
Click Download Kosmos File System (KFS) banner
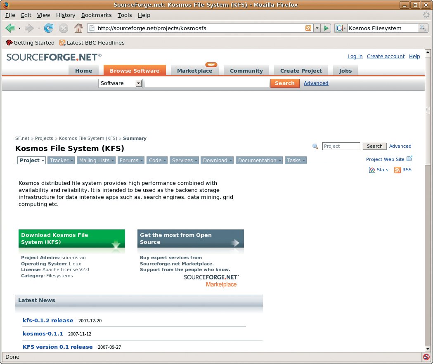[72, 239]
